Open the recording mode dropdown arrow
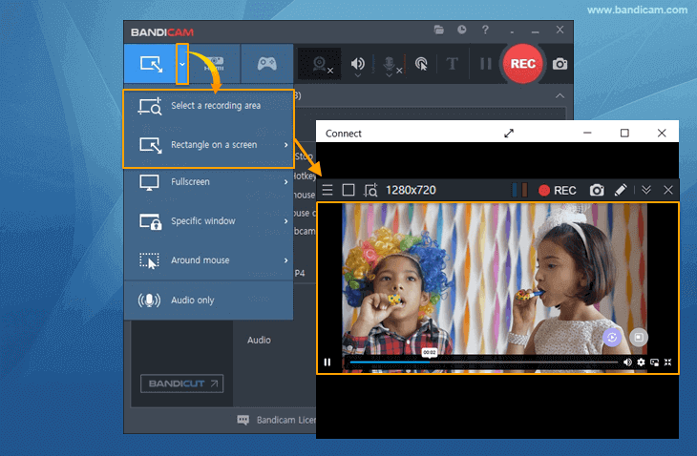697x456 pixels. tap(182, 64)
